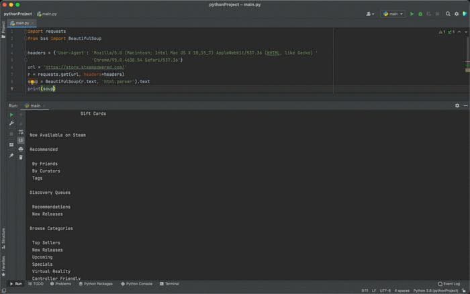Image resolution: width=470 pixels, height=294 pixels.
Task: Click the green Run button in top toolbar
Action: click(x=412, y=13)
